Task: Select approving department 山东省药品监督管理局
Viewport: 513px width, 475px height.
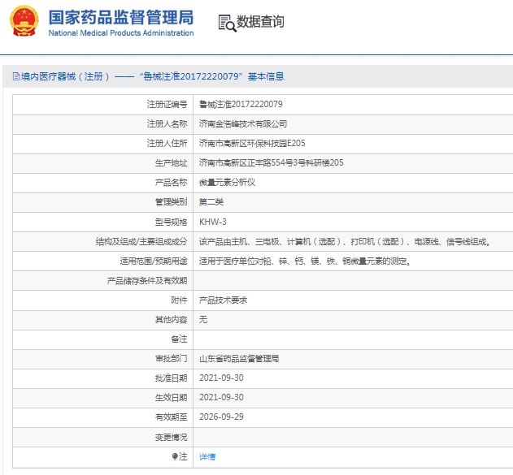Action: coord(239,359)
